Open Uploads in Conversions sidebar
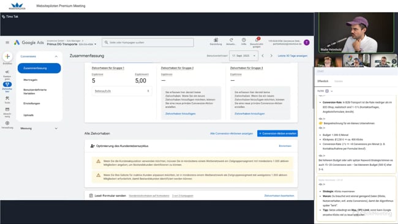 [28, 115]
